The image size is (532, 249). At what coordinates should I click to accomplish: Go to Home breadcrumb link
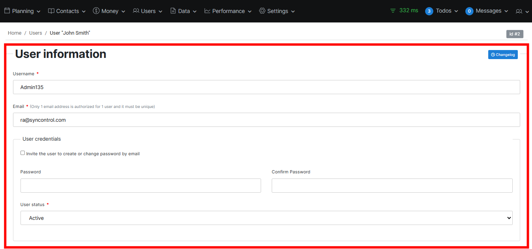coord(15,33)
